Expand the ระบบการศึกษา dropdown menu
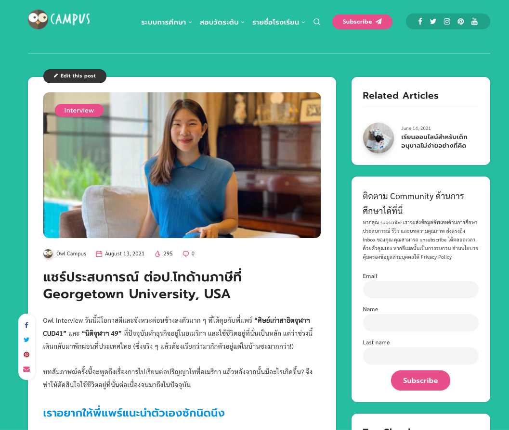This screenshot has width=509, height=430. pyautogui.click(x=167, y=22)
